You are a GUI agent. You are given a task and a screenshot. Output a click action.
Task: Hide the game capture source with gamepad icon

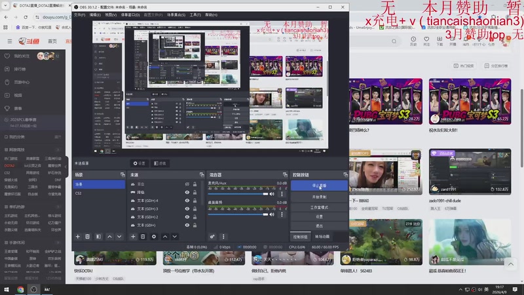pos(187,192)
